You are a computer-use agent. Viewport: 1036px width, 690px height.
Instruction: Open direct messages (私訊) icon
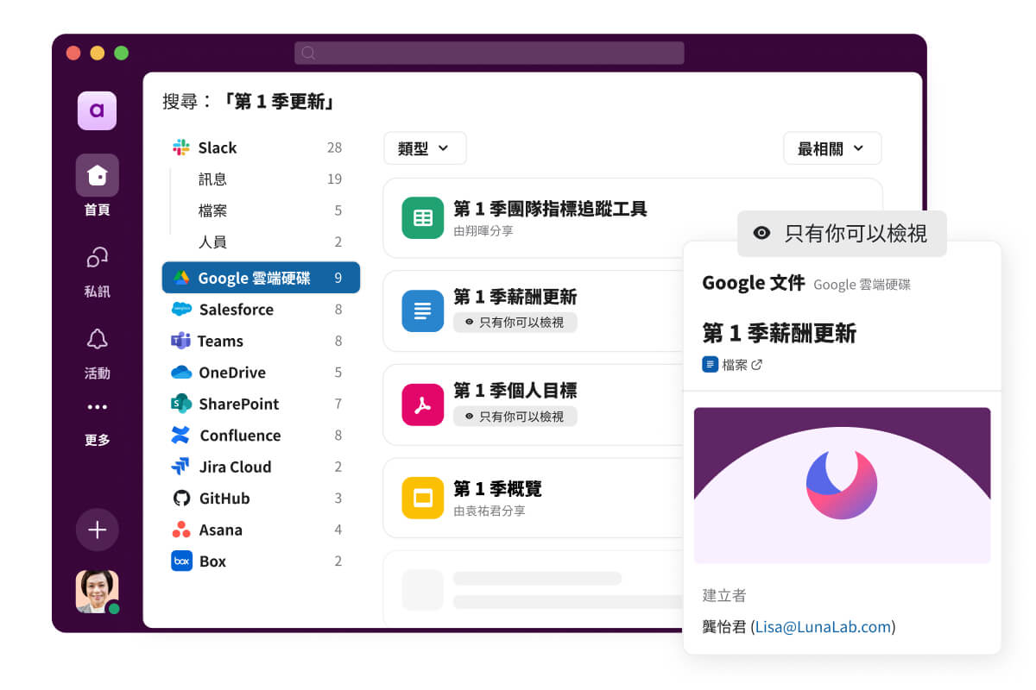coord(97,258)
